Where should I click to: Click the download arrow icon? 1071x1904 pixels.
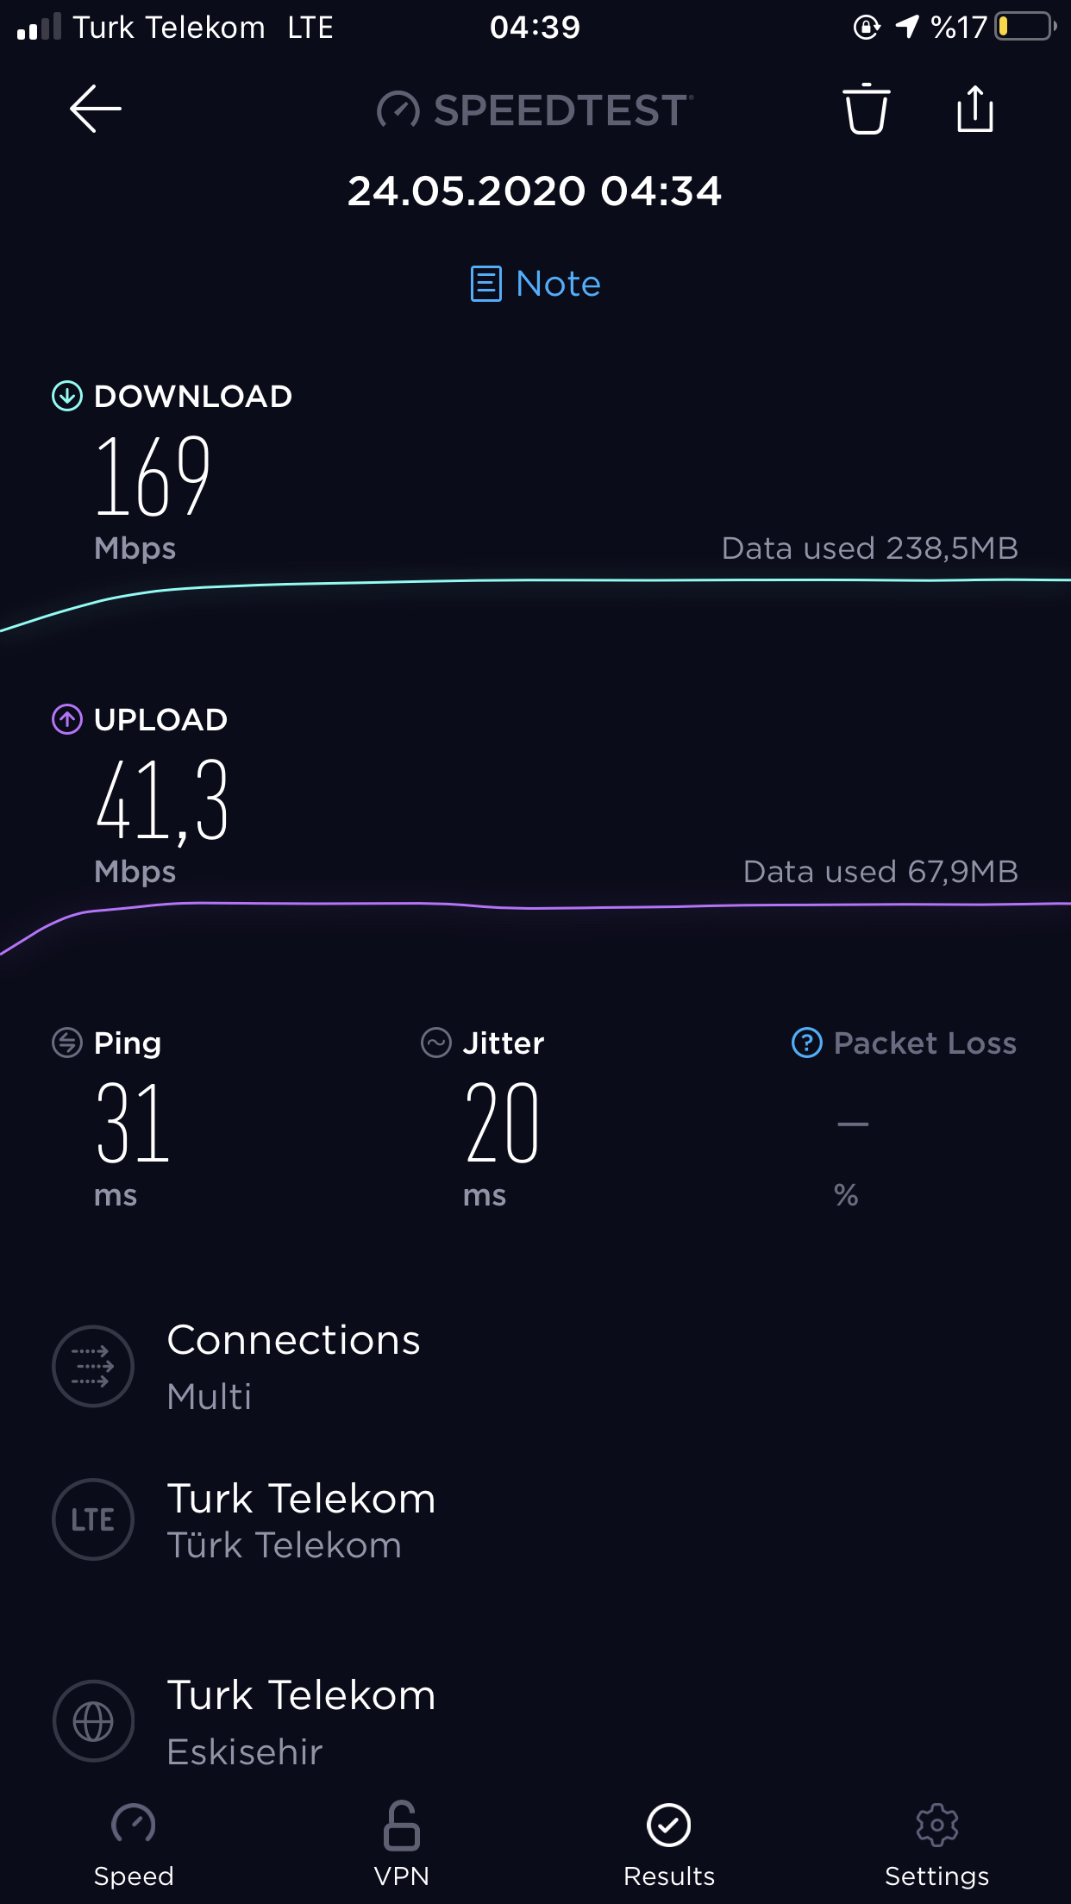coord(67,396)
